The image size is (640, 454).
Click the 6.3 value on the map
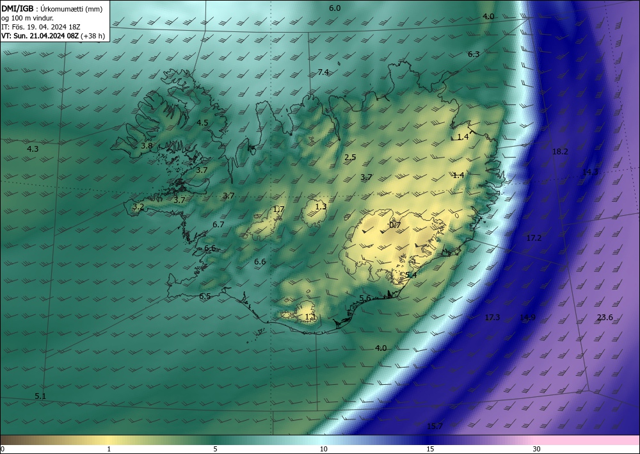tap(474, 54)
